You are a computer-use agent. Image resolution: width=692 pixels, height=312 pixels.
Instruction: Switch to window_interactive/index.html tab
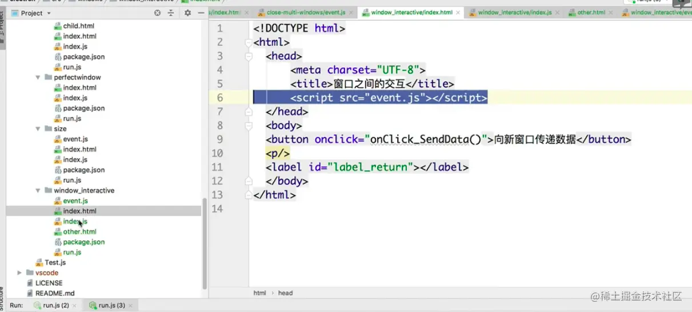(x=411, y=12)
